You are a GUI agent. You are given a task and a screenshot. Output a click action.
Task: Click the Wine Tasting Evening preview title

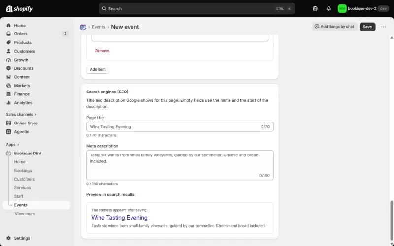(119, 218)
